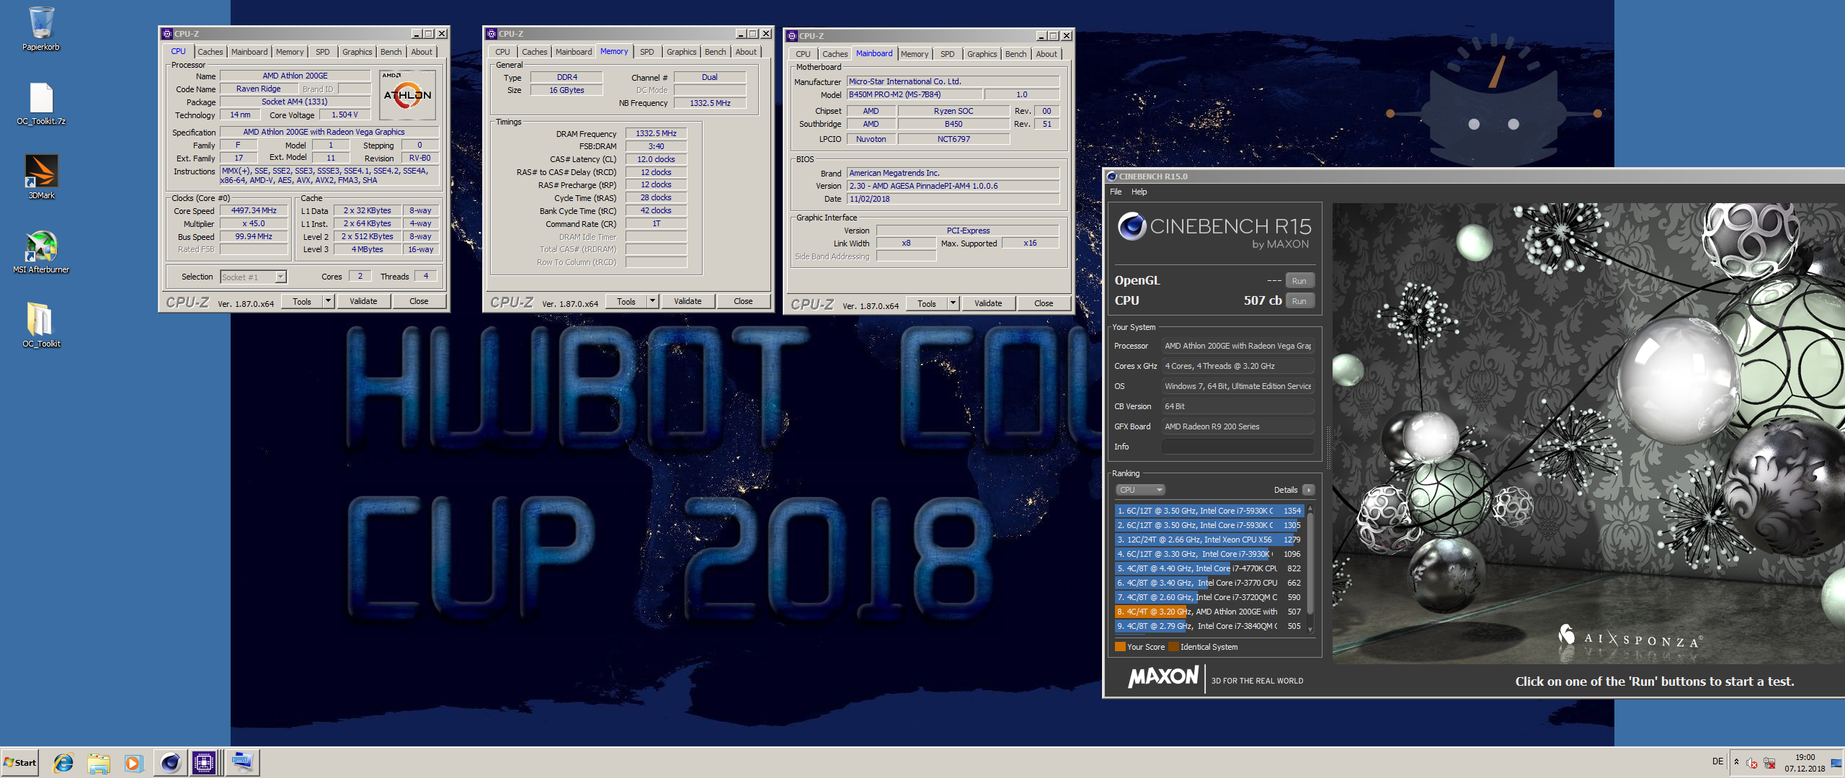This screenshot has height=778, width=1845.
Task: Click the Athlon logo in CPU-Z
Action: (x=407, y=95)
